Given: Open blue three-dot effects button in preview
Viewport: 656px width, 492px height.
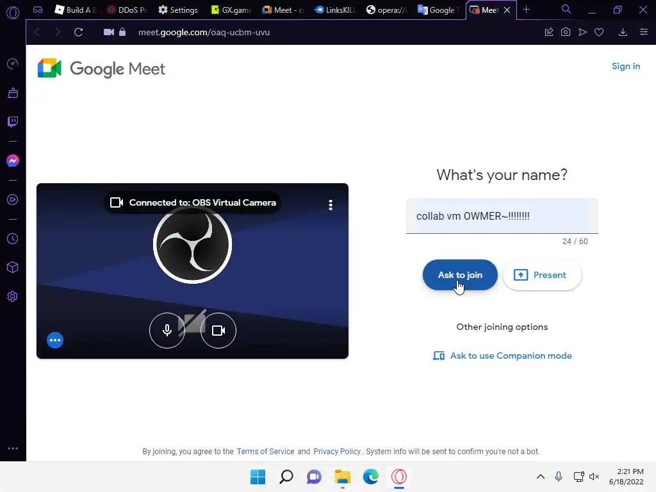Looking at the screenshot, I should point(55,340).
